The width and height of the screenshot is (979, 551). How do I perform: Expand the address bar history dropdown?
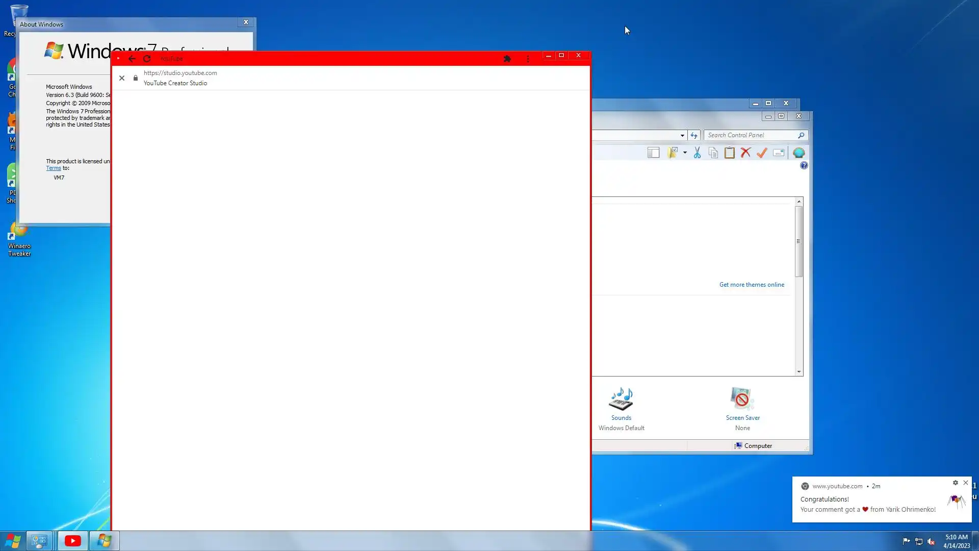point(682,135)
